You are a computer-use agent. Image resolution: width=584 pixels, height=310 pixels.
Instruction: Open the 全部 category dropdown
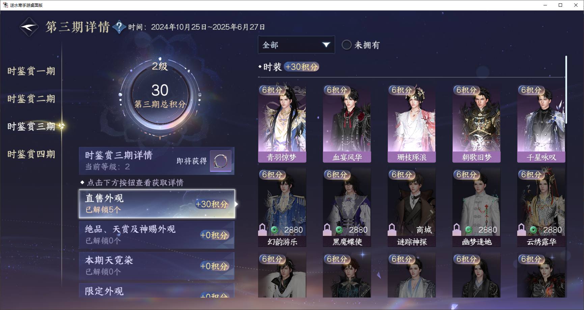pyautogui.click(x=296, y=45)
